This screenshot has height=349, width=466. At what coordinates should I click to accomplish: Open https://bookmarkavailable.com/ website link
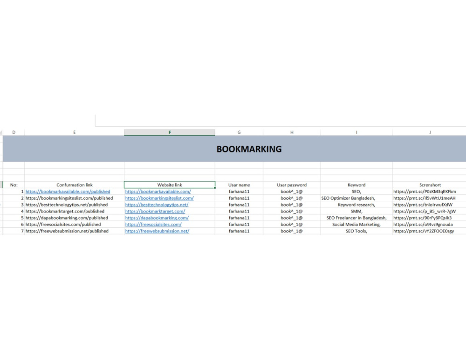[158, 192]
